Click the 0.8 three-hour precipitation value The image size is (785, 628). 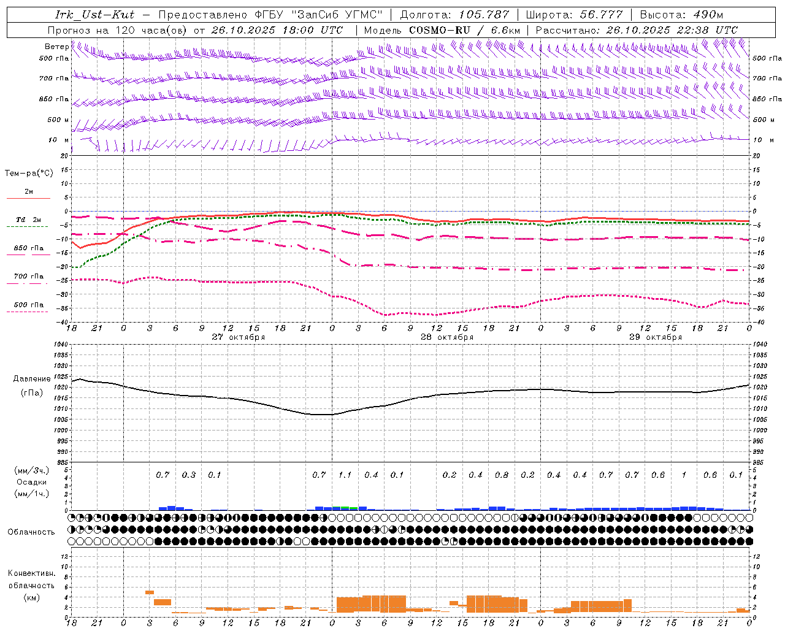502,475
